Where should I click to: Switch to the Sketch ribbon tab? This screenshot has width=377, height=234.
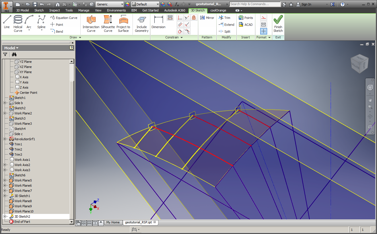39,10
